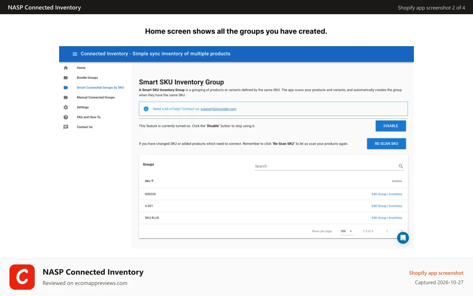Open Bundle Groups menu item
The width and height of the screenshot is (473, 296).
coord(88,78)
